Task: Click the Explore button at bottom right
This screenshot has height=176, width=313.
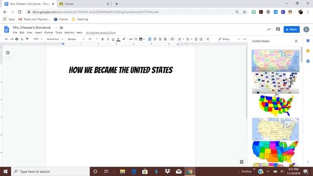Action: point(242,162)
